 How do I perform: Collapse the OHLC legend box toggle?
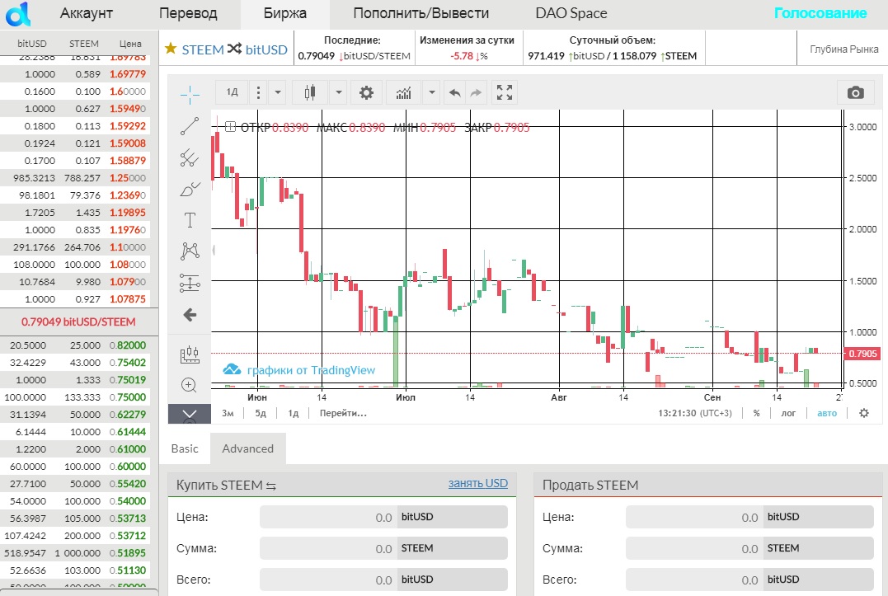coord(230,127)
